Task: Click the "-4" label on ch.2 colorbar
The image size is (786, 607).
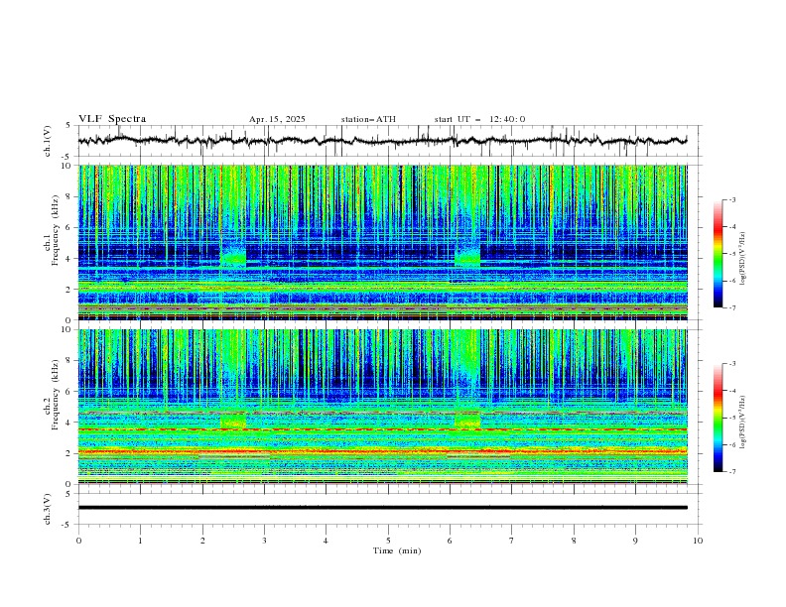Action: click(731, 391)
